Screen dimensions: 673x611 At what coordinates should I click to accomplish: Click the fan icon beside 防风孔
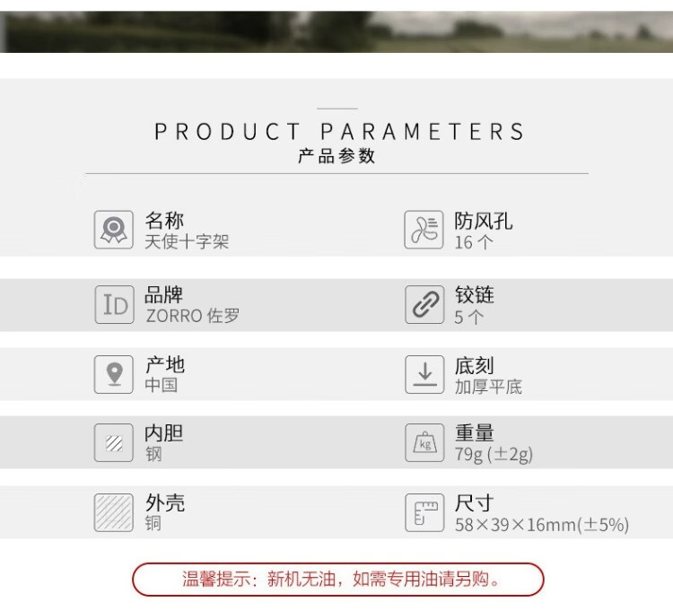424,230
